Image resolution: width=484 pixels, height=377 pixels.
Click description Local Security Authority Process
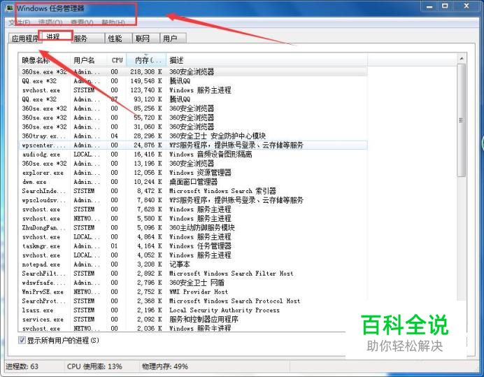[x=225, y=310]
